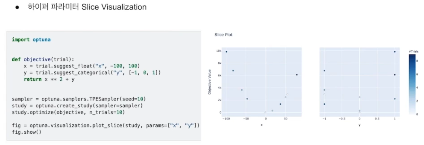
Task: Click the TPESampler(seed=10) line
Action: pos(79,99)
